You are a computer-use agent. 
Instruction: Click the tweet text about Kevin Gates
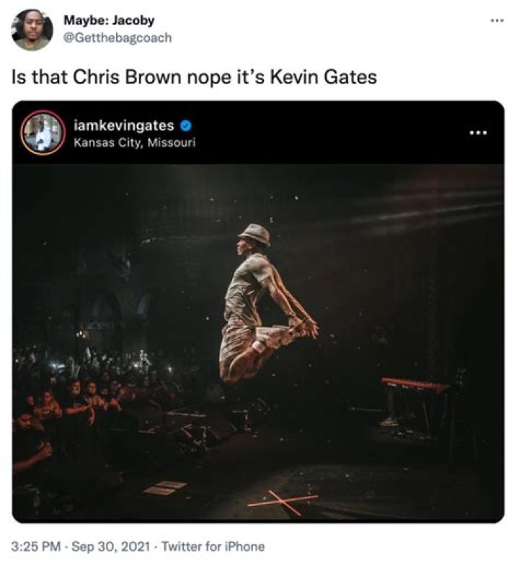pos(194,77)
